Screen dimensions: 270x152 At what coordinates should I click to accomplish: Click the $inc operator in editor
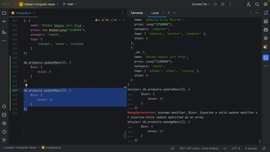point(35,95)
